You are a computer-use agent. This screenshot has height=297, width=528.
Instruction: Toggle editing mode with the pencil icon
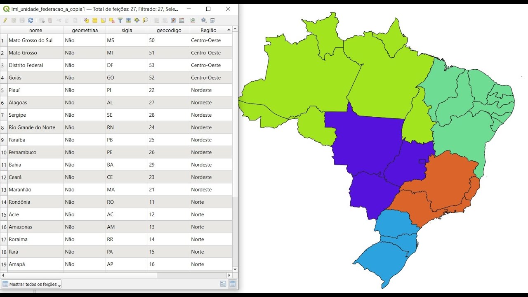coord(5,20)
